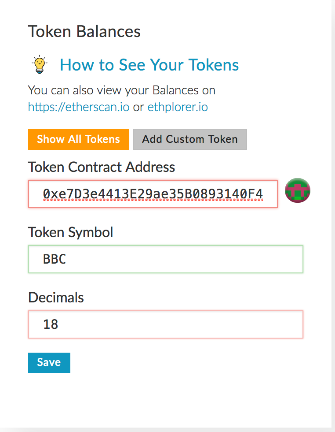Click the lightbulb tip icon
Screen dimensions: 335x432
pos(39,65)
